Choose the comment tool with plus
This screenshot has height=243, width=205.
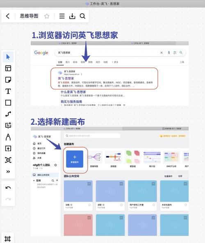click(8, 125)
